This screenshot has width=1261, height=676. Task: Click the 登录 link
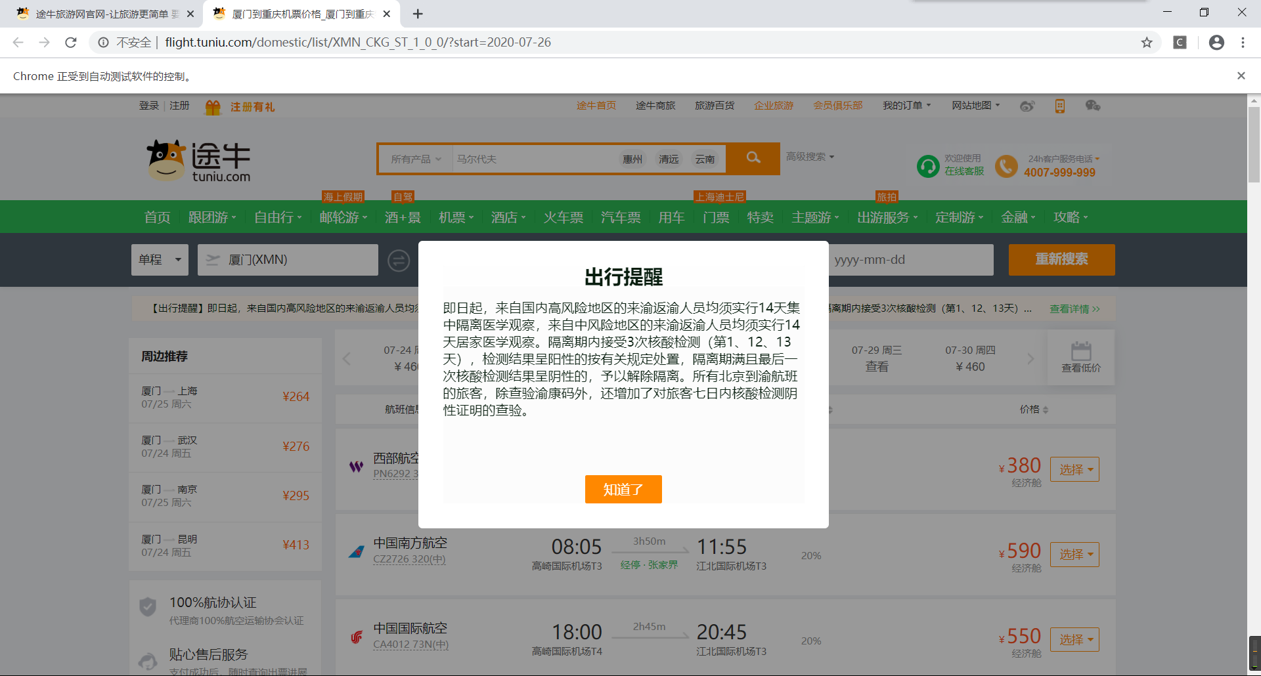point(149,106)
